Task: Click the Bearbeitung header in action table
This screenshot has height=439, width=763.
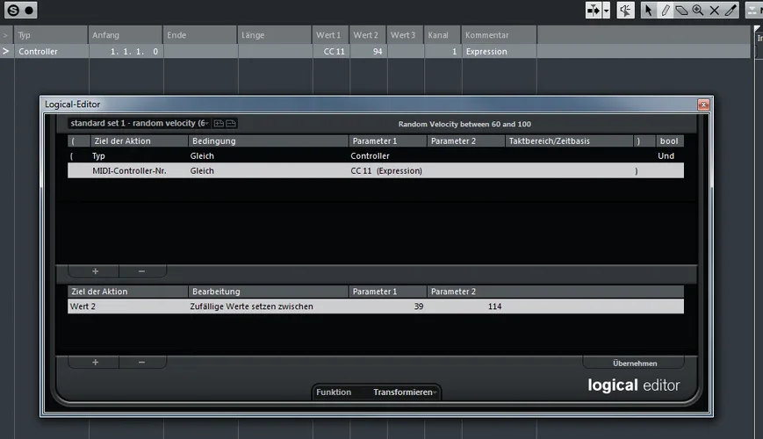Action: pyautogui.click(x=268, y=291)
